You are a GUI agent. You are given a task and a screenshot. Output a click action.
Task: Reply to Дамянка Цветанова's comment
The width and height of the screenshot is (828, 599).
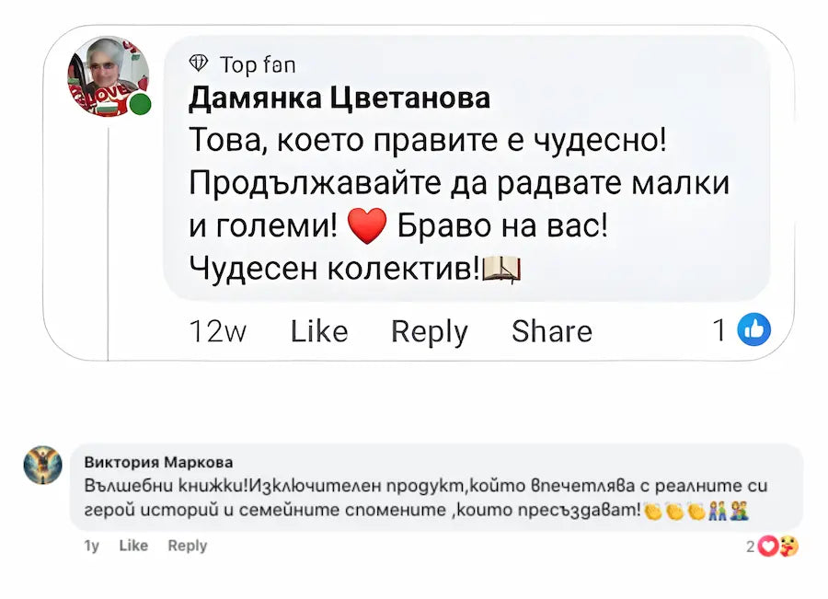click(429, 331)
